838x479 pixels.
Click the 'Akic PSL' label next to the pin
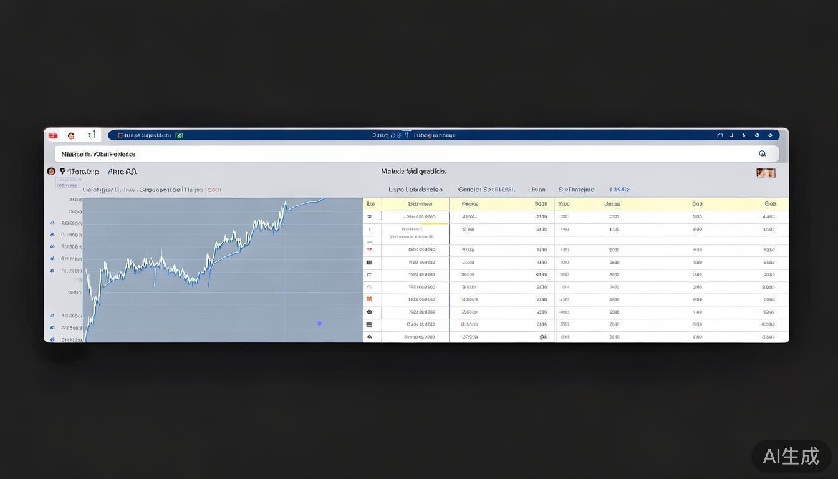(122, 172)
